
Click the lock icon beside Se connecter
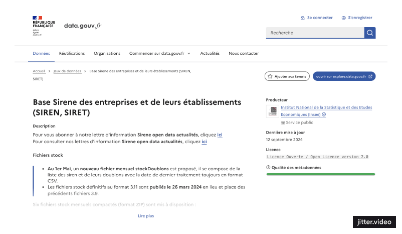(303, 18)
